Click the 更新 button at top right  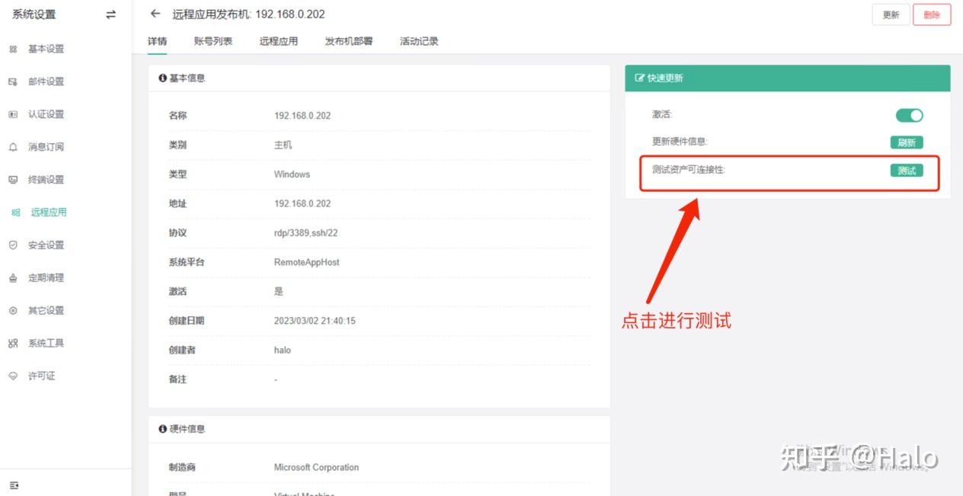click(891, 14)
